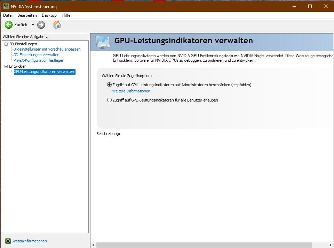Click the scrollbar left arrow
The width and height of the screenshot is (334, 248).
(93, 245)
